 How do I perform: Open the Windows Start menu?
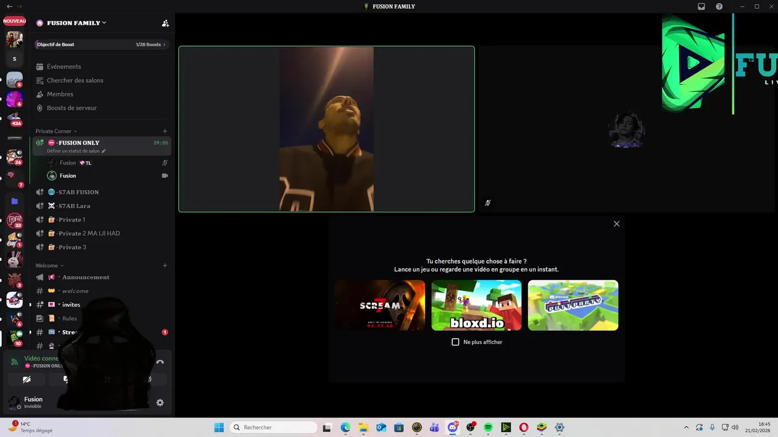click(219, 427)
